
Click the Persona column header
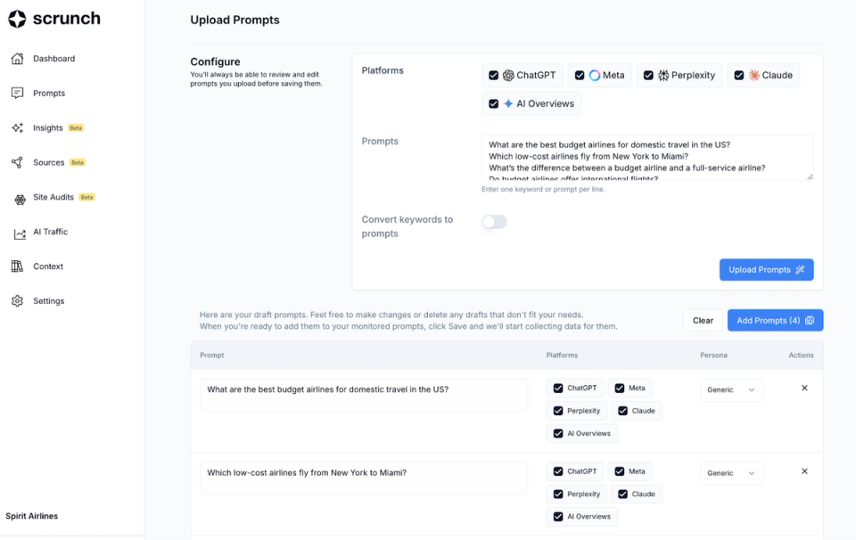713,355
